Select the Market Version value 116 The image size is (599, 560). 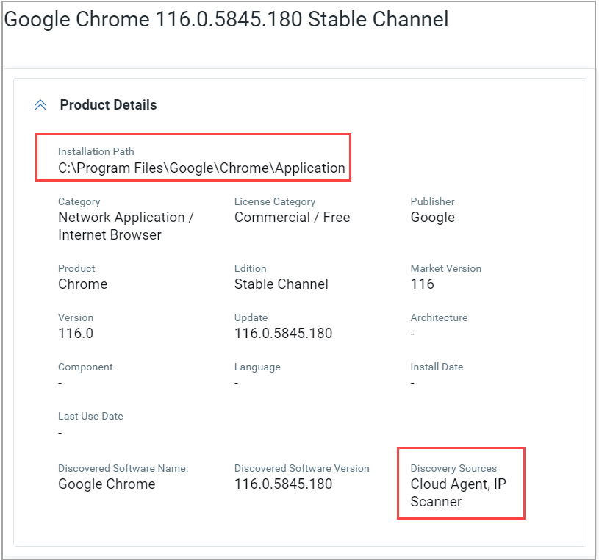pos(422,284)
